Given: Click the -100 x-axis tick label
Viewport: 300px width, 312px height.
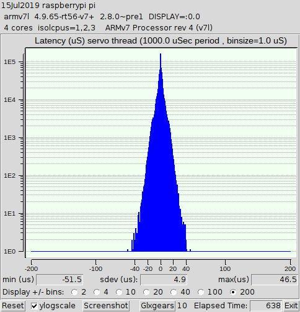Looking at the screenshot, I should click(95, 269).
